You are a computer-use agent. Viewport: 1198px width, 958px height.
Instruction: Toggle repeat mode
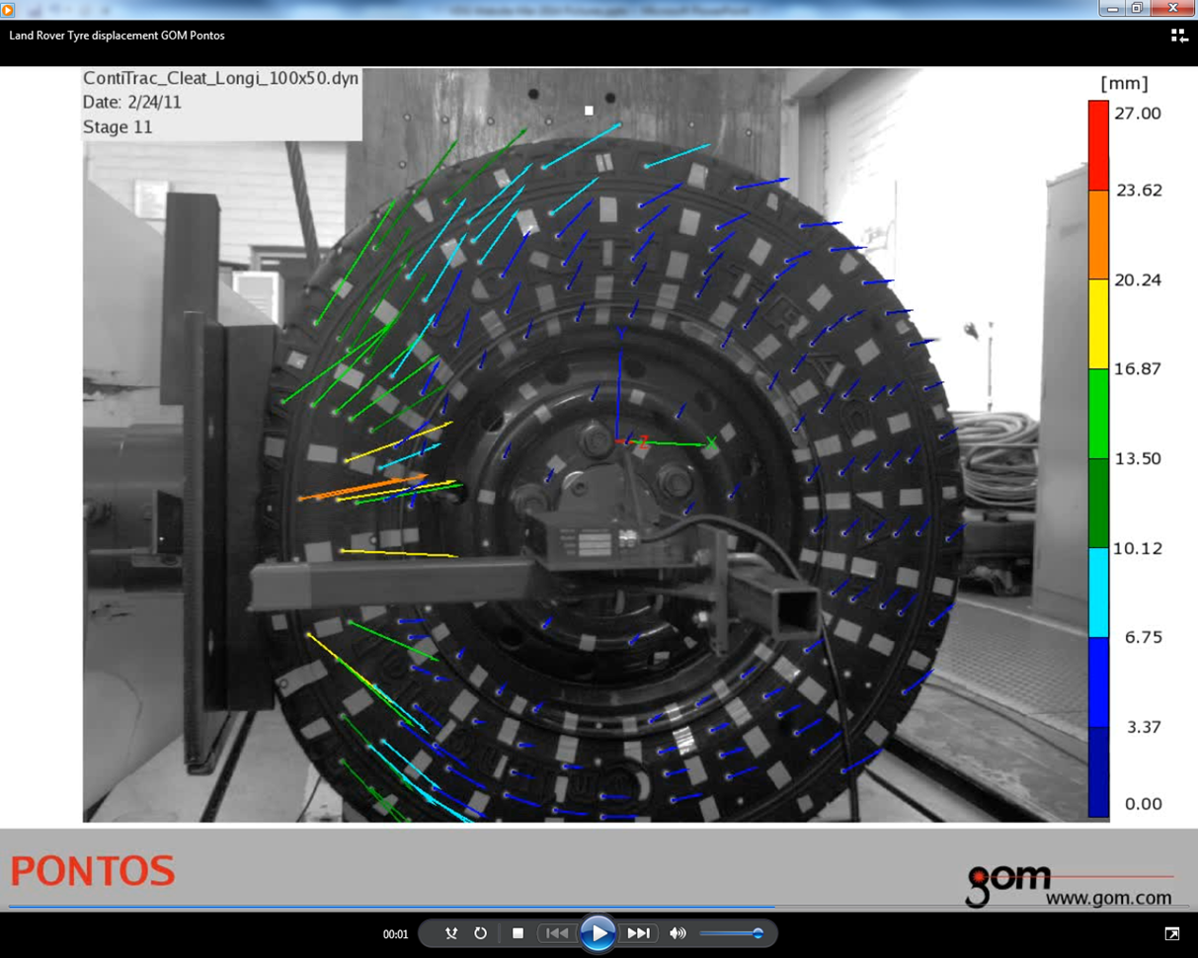pos(481,933)
